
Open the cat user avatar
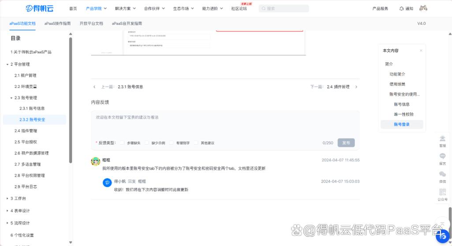click(x=423, y=8)
